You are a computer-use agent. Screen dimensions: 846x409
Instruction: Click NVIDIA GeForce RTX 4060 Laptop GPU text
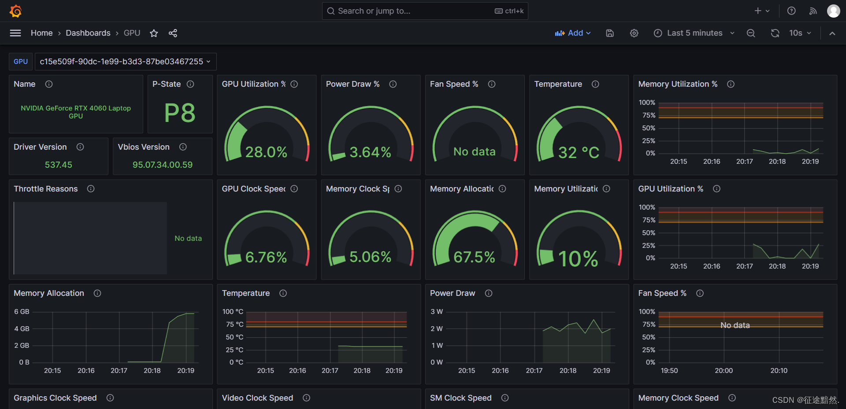pos(76,112)
